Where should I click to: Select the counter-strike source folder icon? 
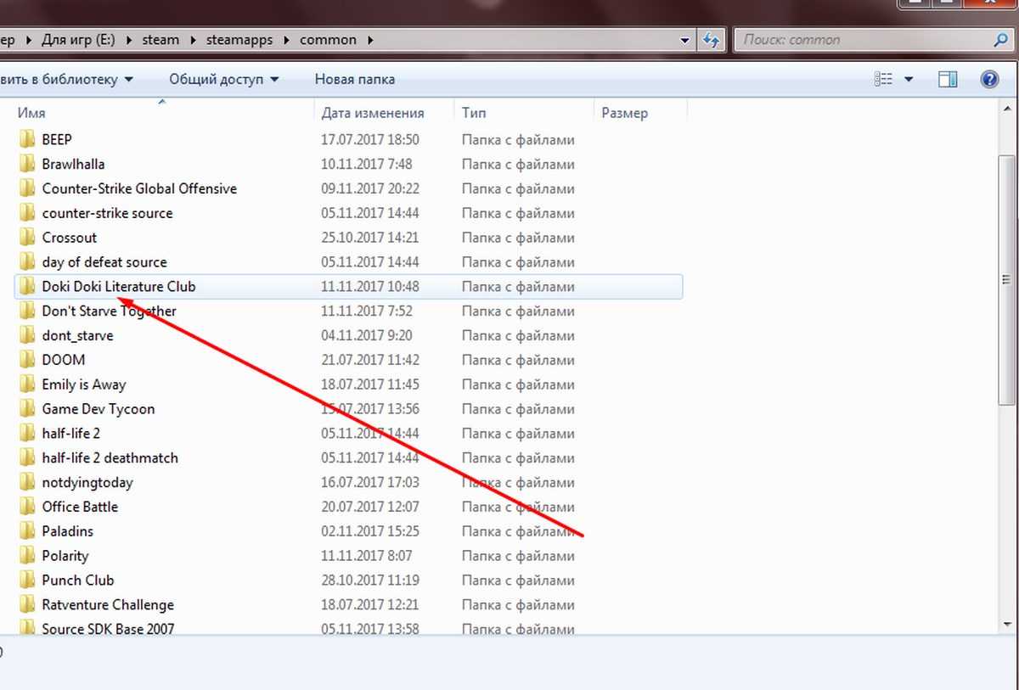pos(27,213)
